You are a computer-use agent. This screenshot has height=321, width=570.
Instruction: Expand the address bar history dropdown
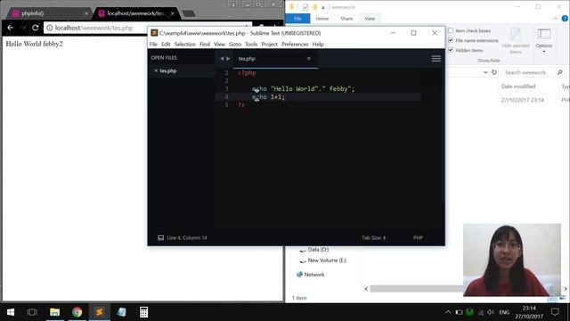485,72
